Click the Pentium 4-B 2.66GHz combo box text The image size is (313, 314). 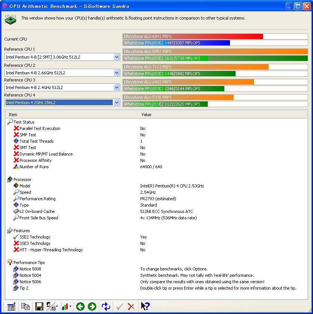coord(35,73)
